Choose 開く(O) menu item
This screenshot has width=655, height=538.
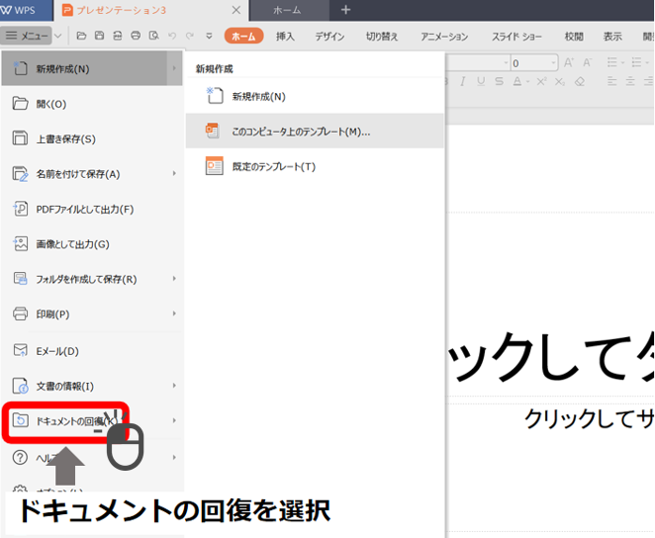click(x=92, y=104)
